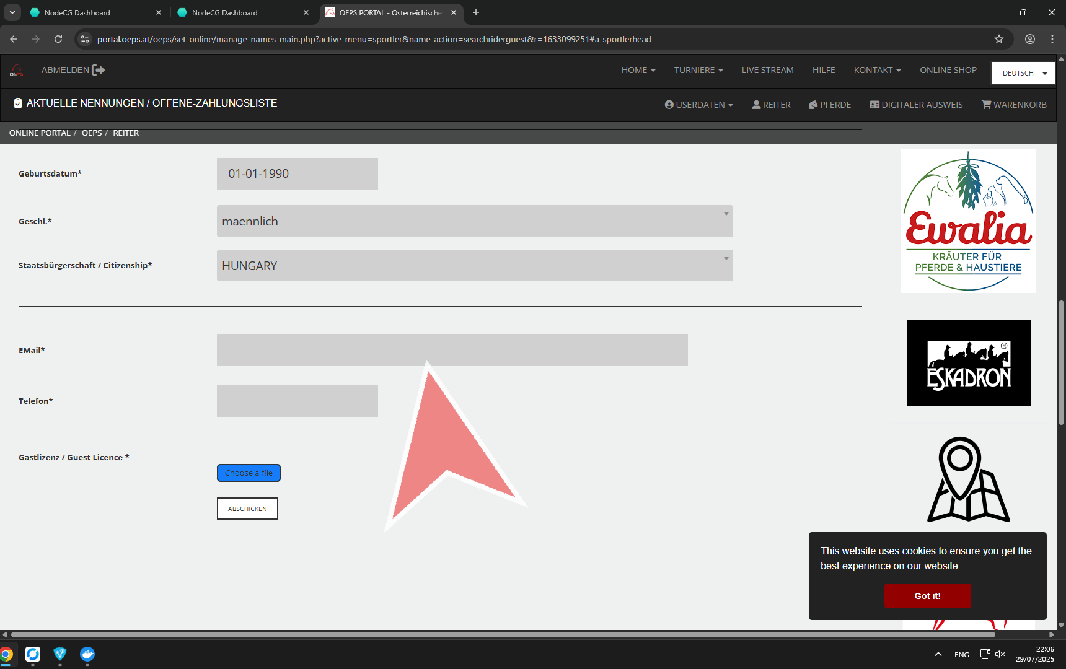This screenshot has width=1066, height=669.
Task: Go to the PFERDE horses section
Action: (830, 105)
